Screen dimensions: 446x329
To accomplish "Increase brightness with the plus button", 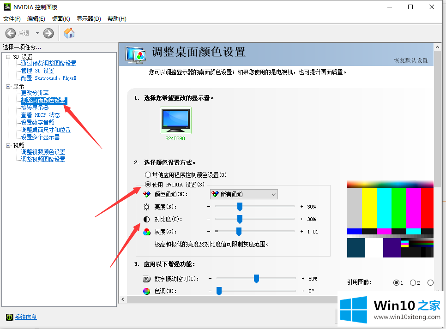I will (301, 206).
